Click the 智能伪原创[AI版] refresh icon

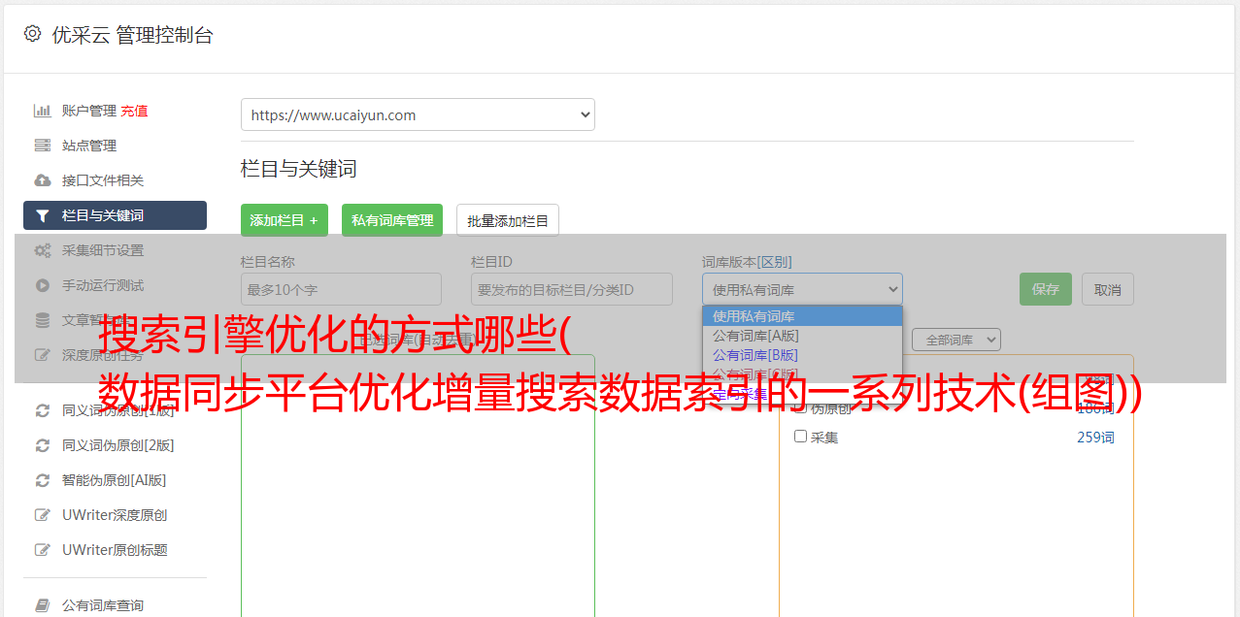click(43, 480)
